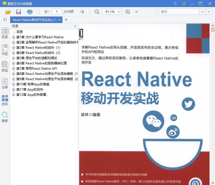
Task: Add a new tab with plus button
Action: point(66,20)
